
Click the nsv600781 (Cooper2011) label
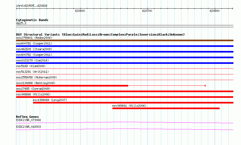34,43
